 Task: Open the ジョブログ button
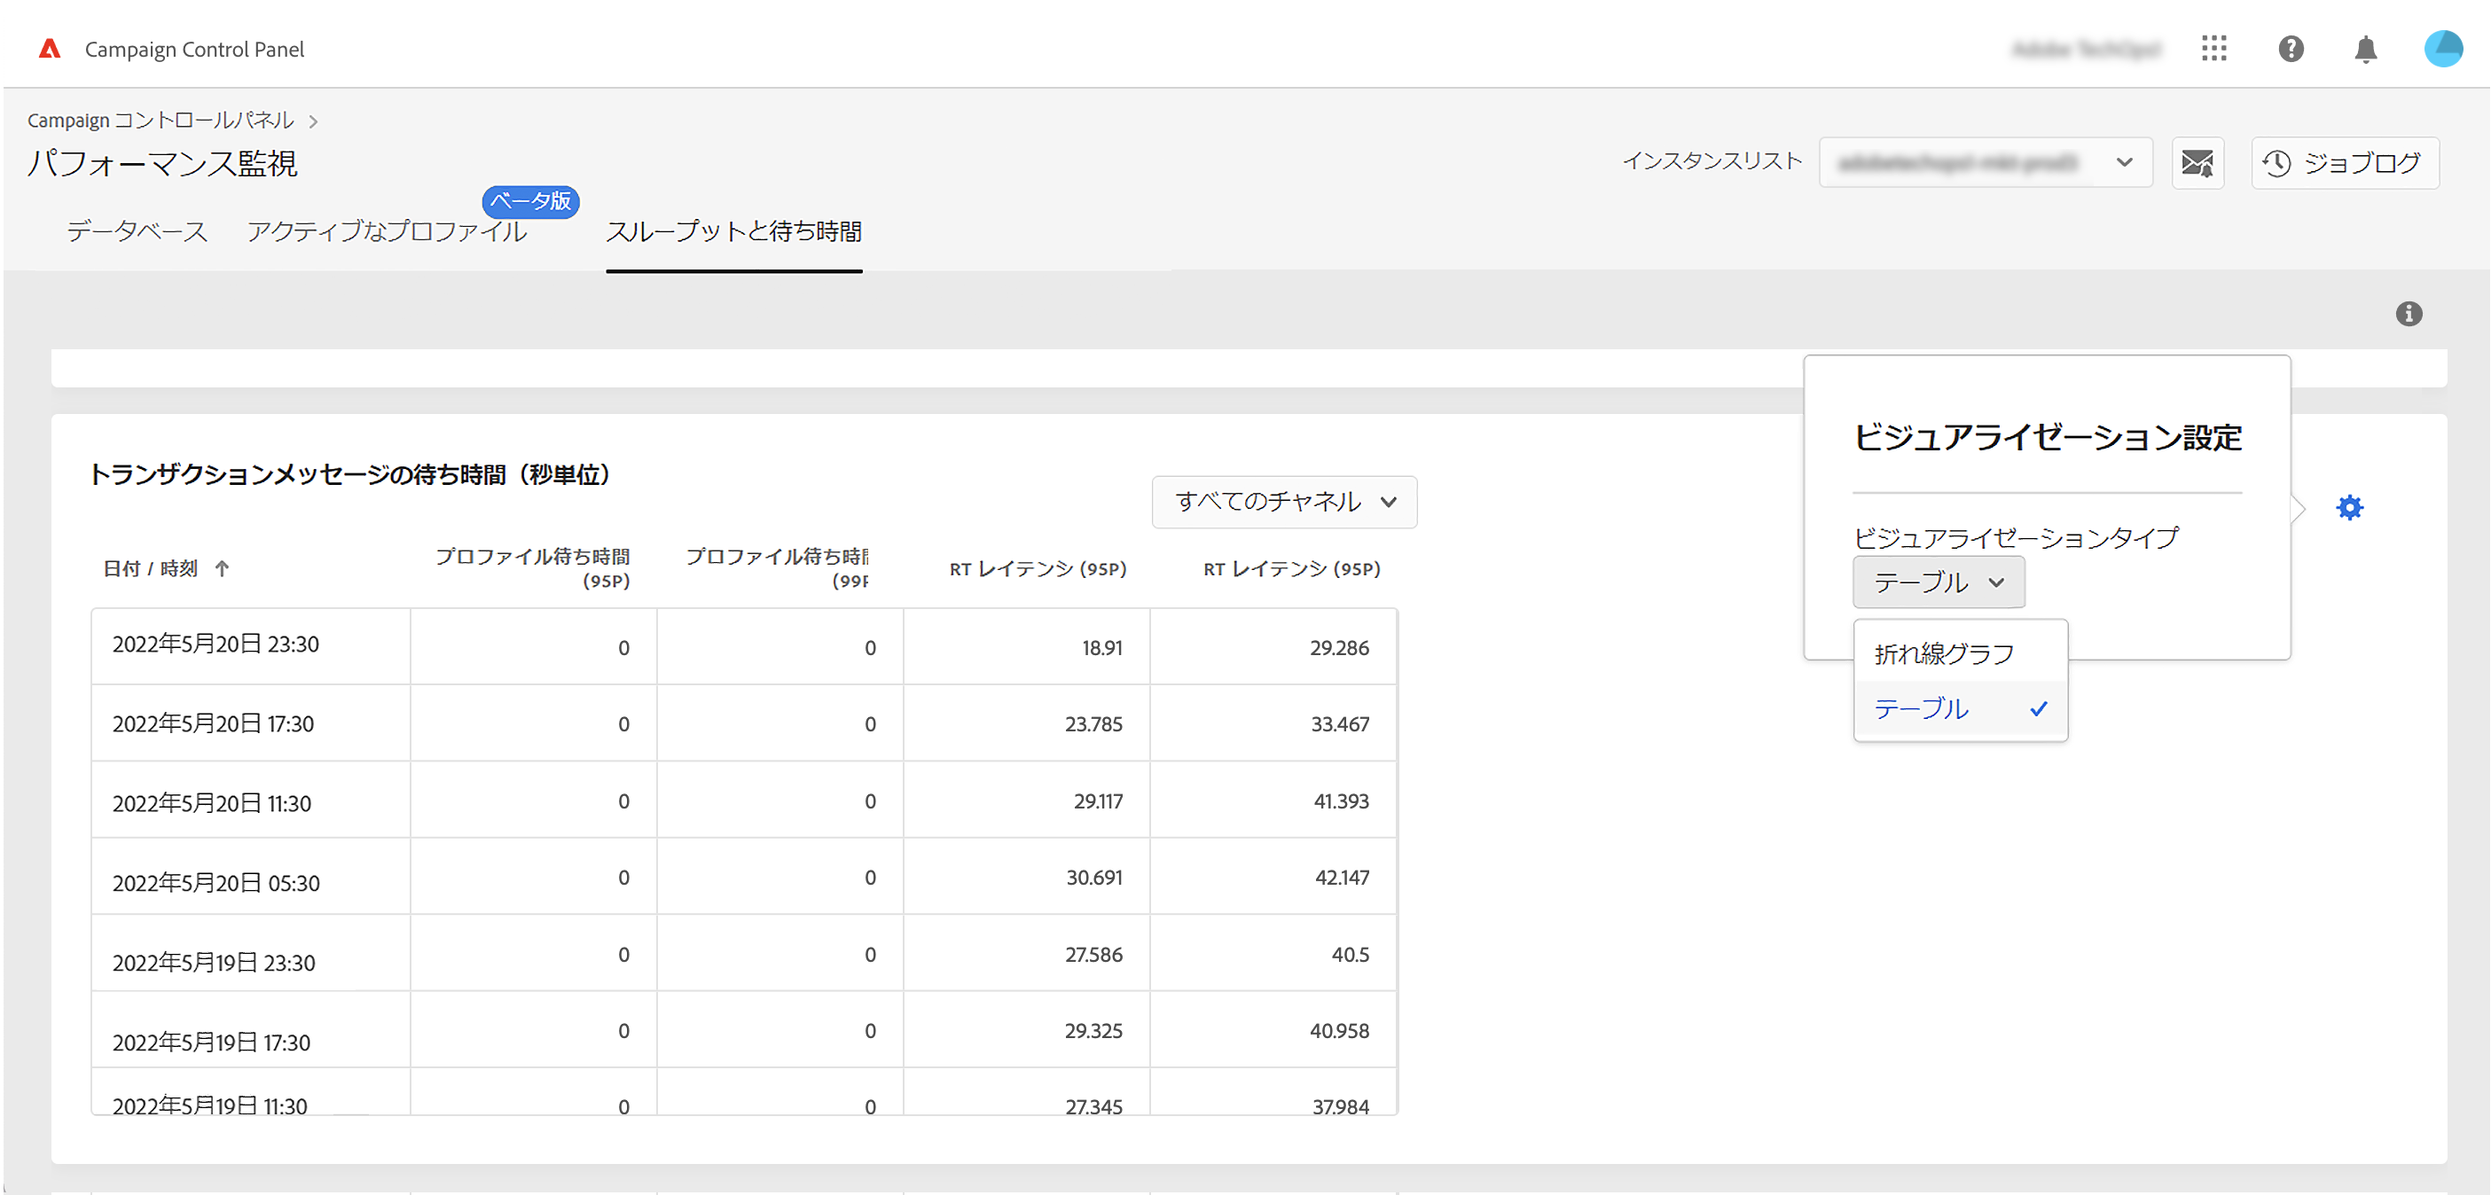2344,162
